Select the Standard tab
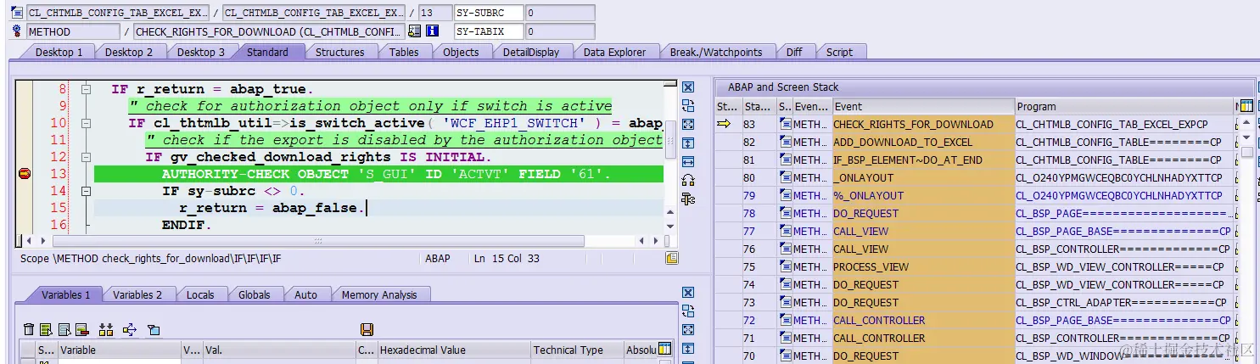The width and height of the screenshot is (1260, 364). coord(267,52)
